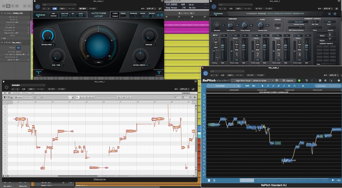Viewport: 342px width, 188px height.
Task: Select RePitch magnifier zoom tool
Action: (x=295, y=86)
